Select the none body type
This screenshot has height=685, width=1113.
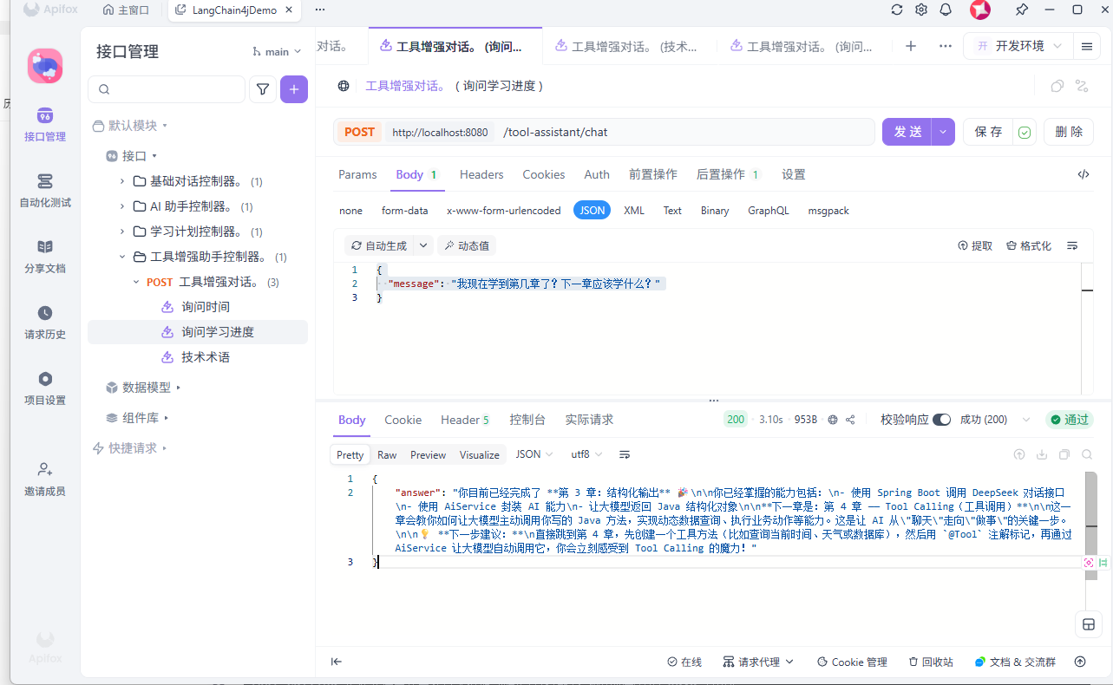tap(350, 211)
